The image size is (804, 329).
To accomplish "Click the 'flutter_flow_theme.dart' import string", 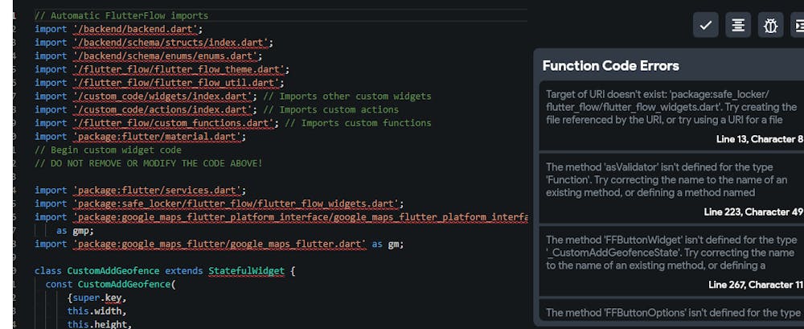I will coord(179,69).
